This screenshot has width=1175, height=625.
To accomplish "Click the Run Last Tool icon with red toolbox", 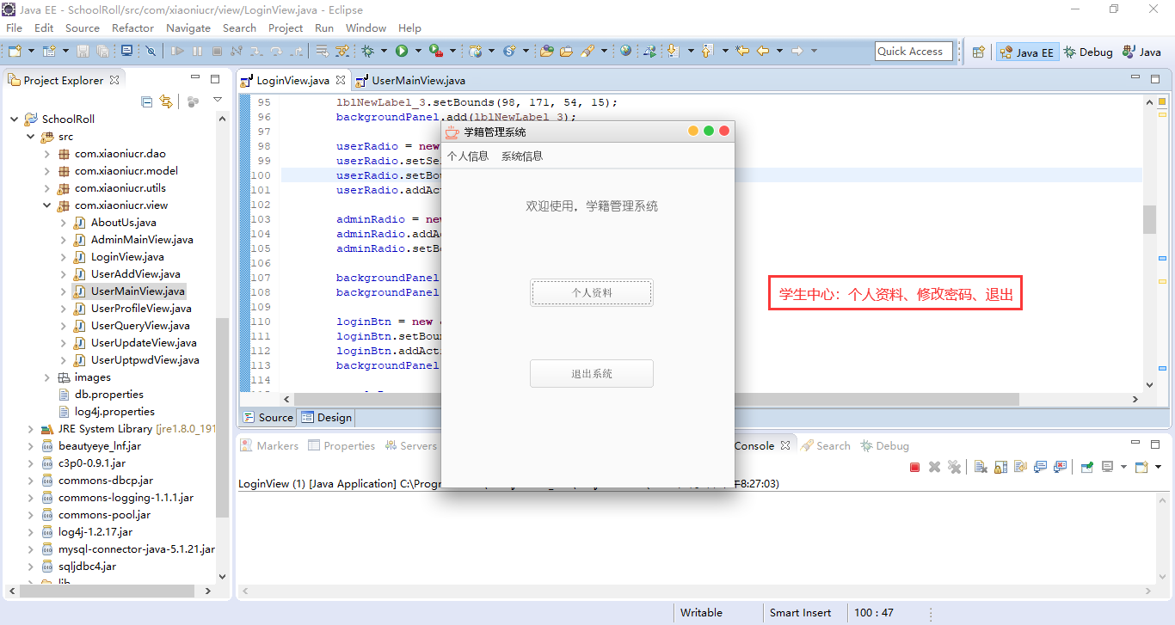I will [x=436, y=51].
